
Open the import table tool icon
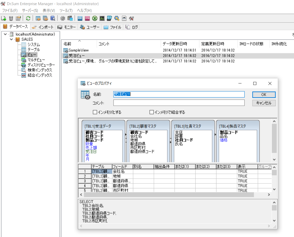pyautogui.click(x=38, y=18)
